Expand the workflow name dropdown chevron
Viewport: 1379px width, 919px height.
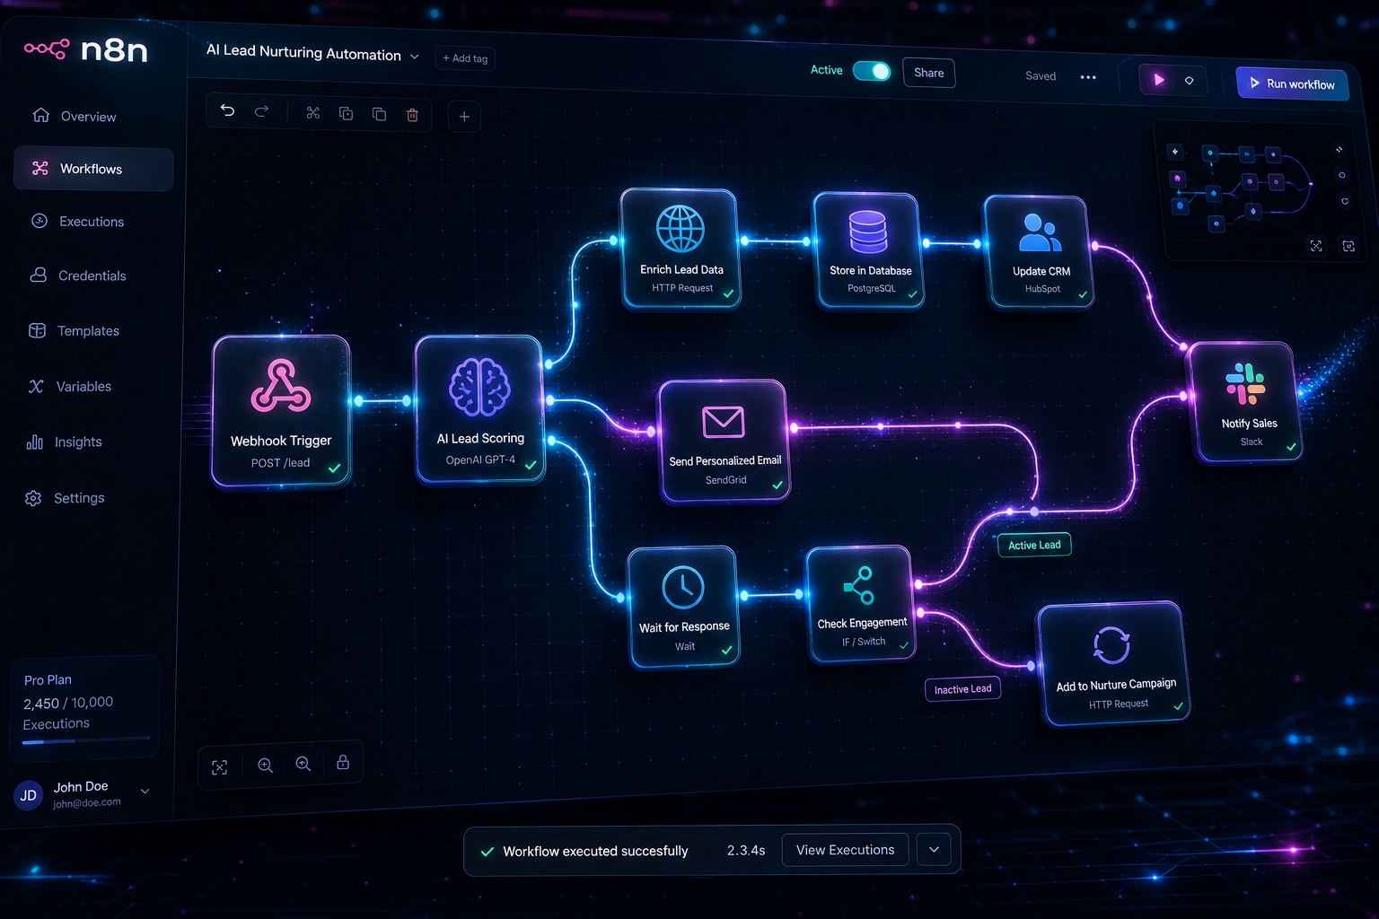click(415, 57)
